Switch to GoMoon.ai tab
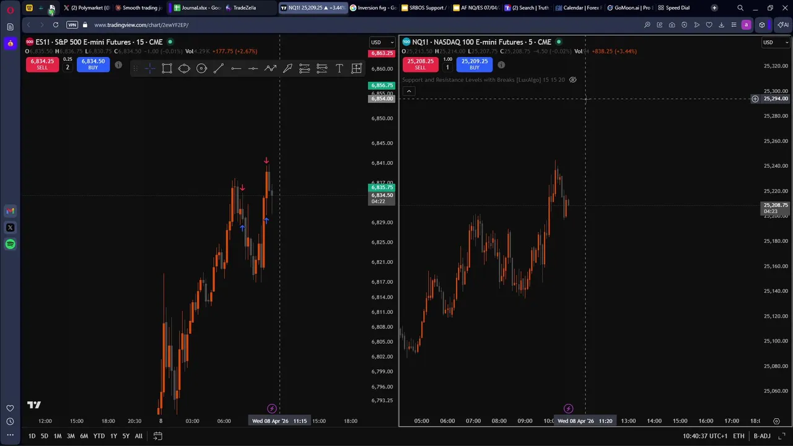This screenshot has height=446, width=793. tap(629, 8)
